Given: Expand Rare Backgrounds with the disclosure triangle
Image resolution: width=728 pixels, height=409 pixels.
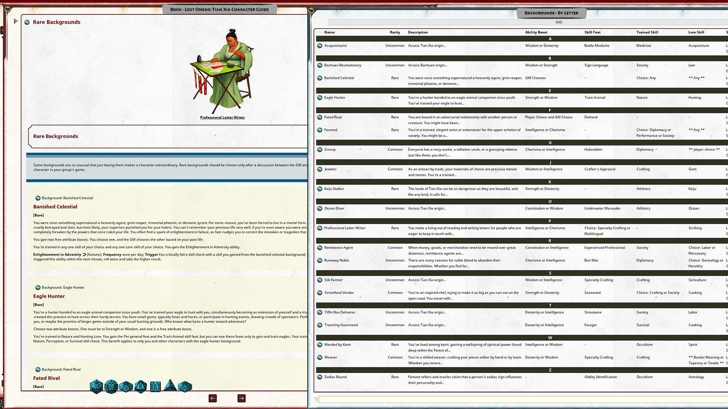Looking at the screenshot, I should click(16, 21).
